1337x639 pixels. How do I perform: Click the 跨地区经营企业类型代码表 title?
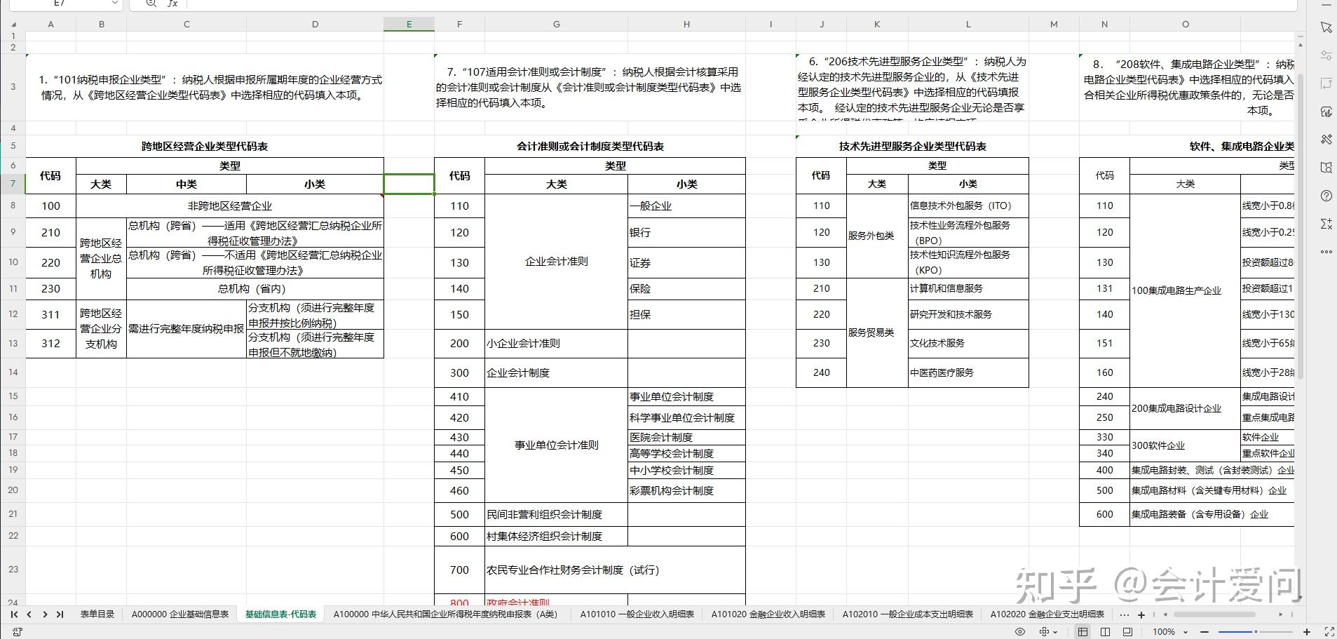coord(205,147)
